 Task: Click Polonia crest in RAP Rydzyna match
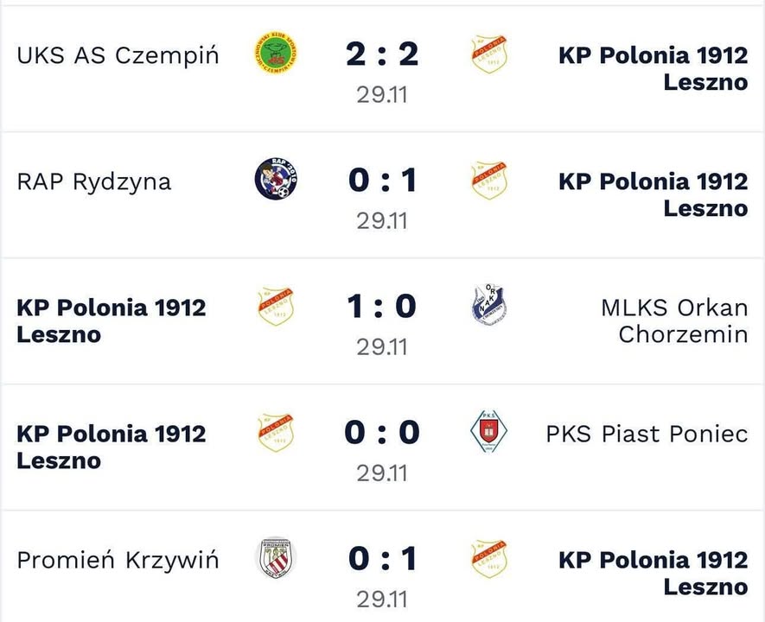[x=488, y=181]
